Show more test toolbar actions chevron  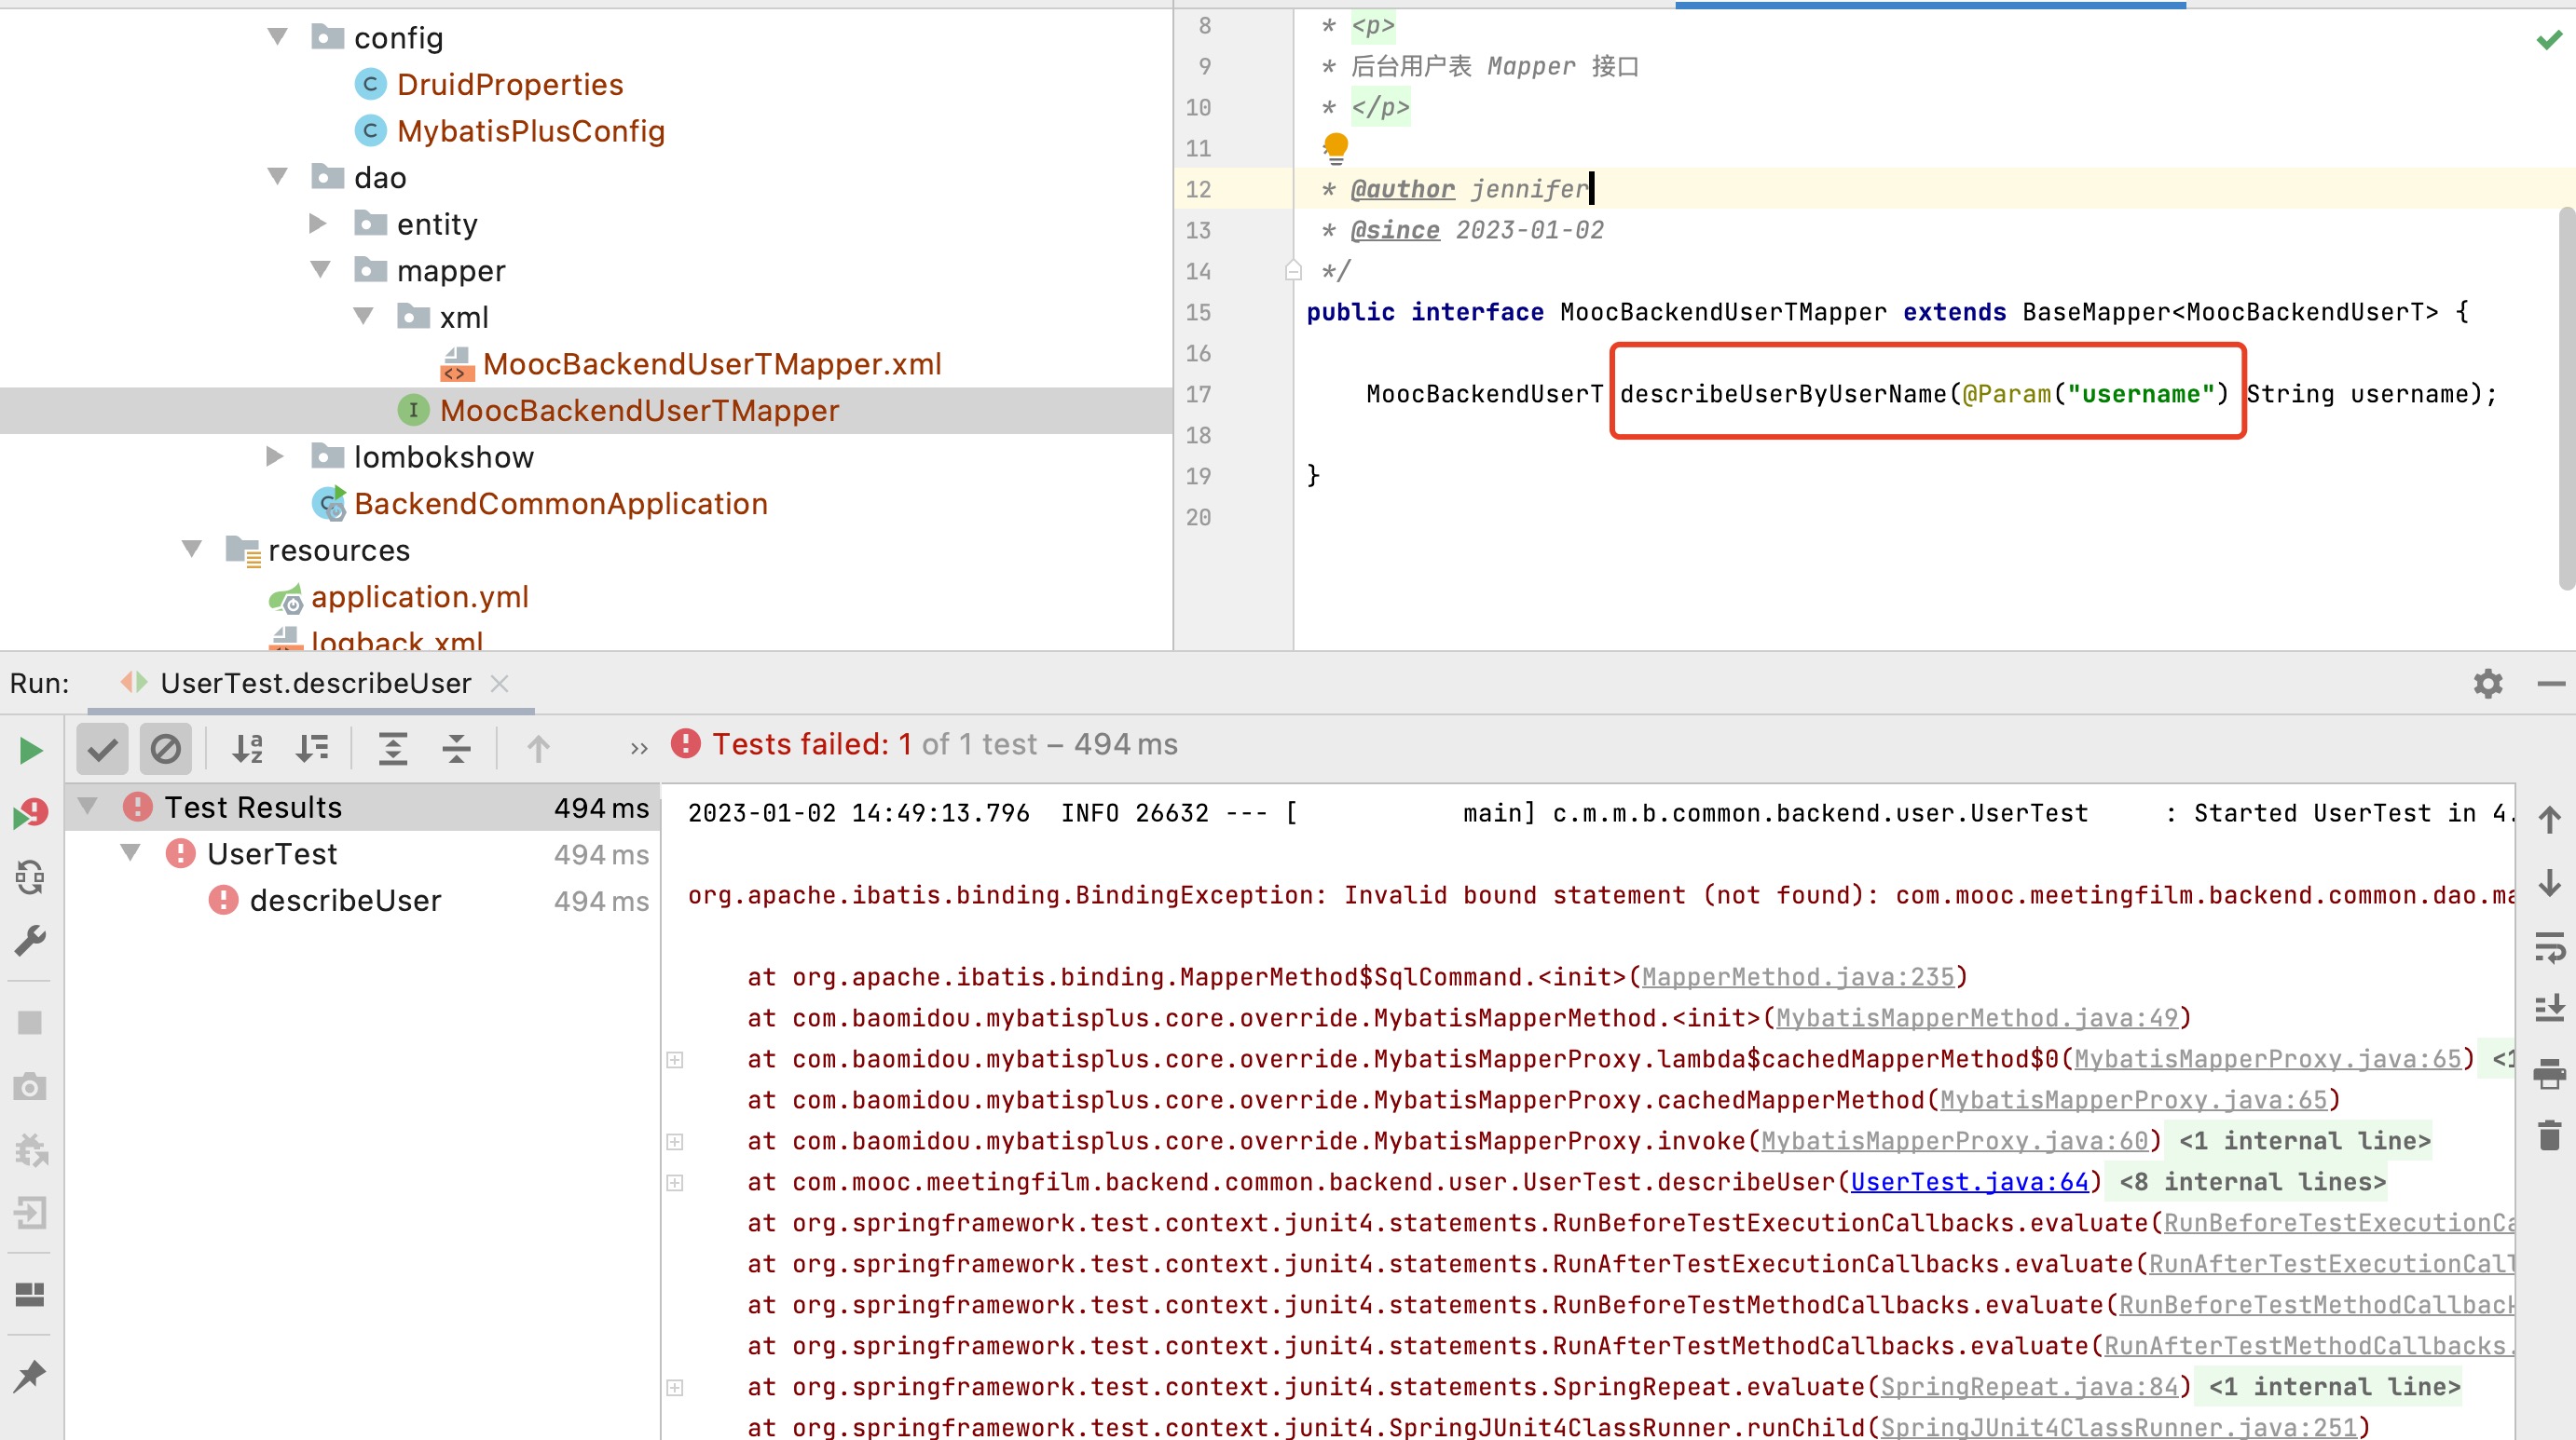click(x=639, y=748)
